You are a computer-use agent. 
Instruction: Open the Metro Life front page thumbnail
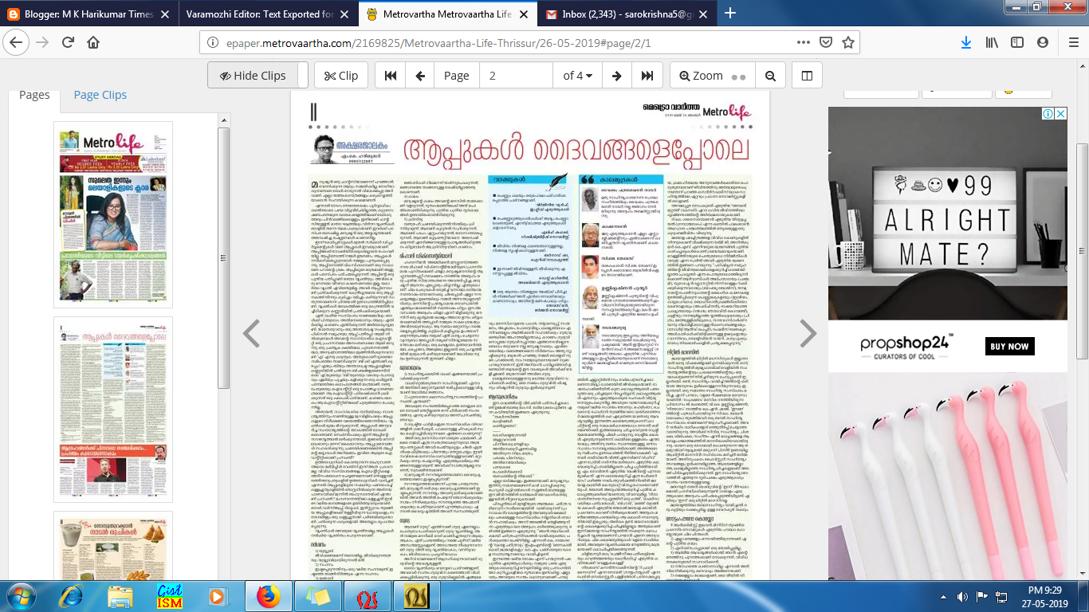point(113,214)
